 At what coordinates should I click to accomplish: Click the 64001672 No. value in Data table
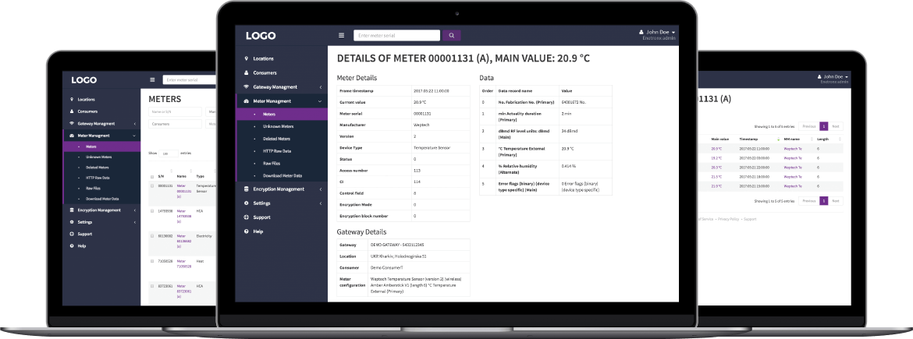pyautogui.click(x=573, y=102)
